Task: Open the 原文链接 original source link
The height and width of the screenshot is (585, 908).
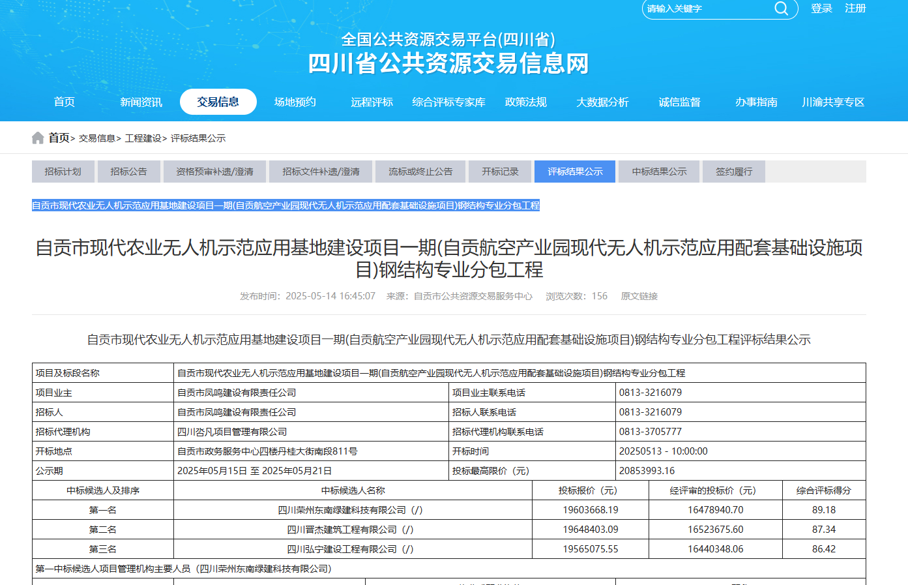Action: (639, 296)
